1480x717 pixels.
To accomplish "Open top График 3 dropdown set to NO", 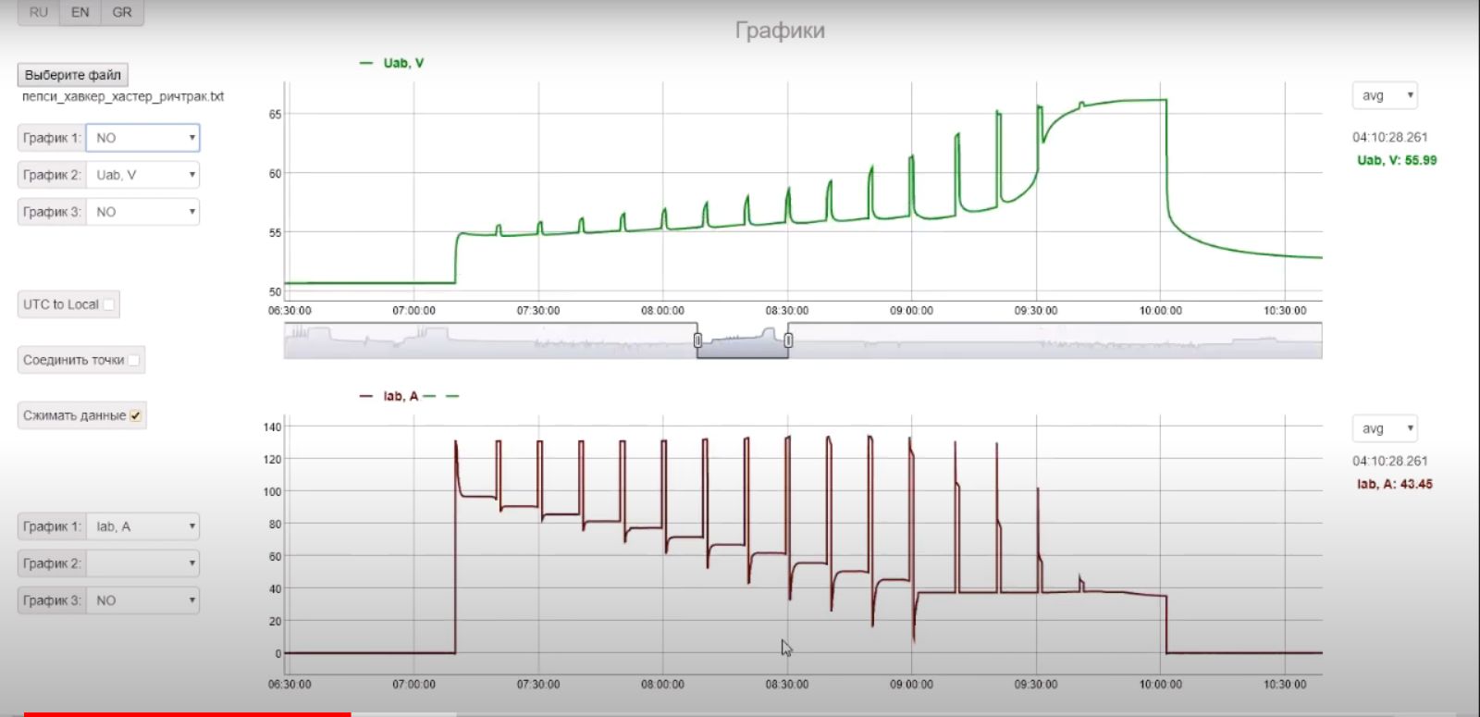I will click(x=143, y=212).
